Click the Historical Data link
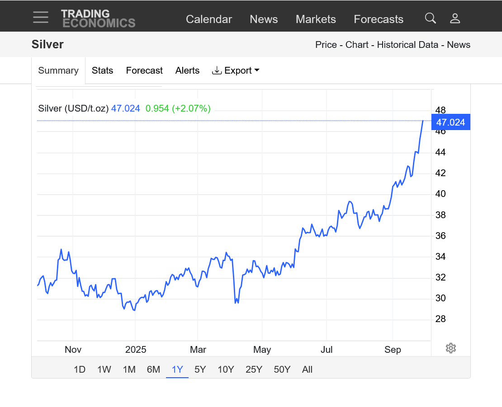Screen dimensions: 502x407 click(407, 45)
